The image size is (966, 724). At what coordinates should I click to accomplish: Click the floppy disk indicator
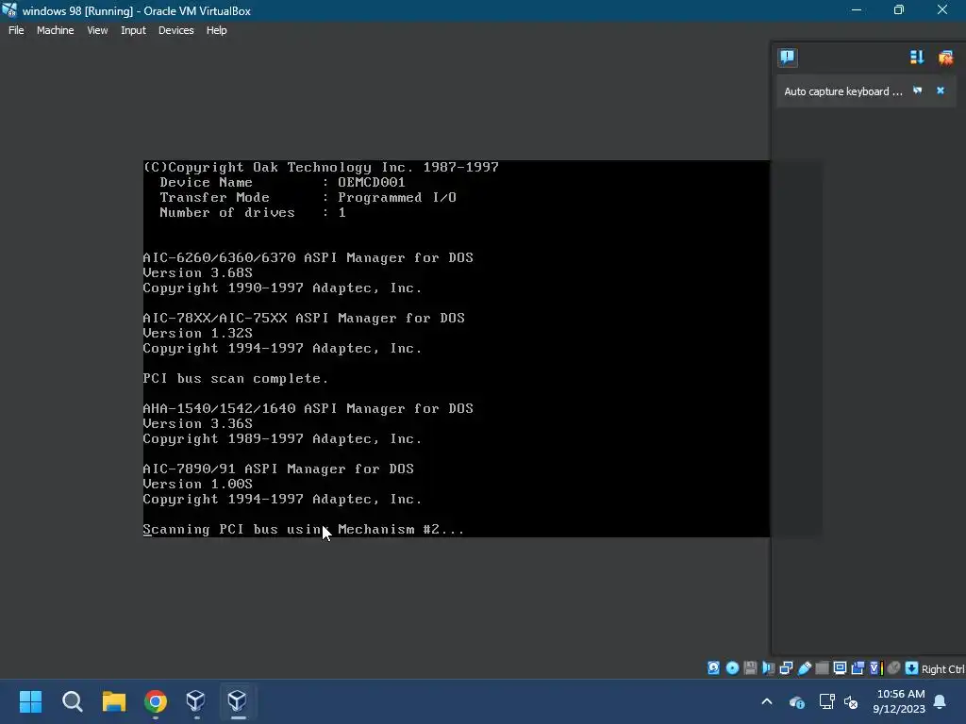pyautogui.click(x=750, y=668)
